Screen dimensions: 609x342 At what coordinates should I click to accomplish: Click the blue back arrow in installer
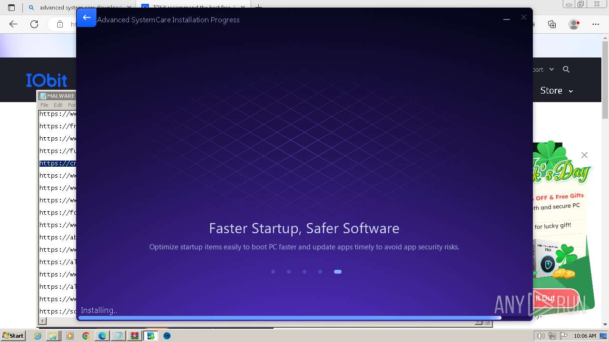[86, 18]
